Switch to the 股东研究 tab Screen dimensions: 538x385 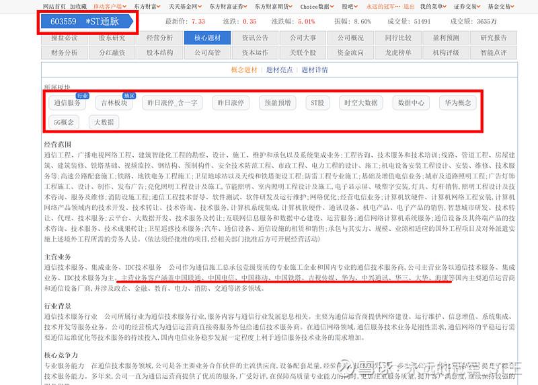pyautogui.click(x=112, y=38)
